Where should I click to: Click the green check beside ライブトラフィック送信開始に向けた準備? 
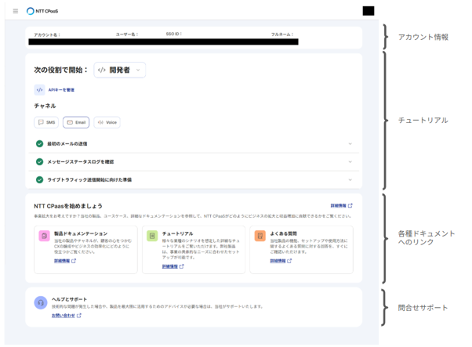pos(39,180)
